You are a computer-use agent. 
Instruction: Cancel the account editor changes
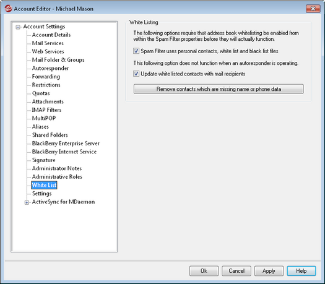(x=236, y=271)
